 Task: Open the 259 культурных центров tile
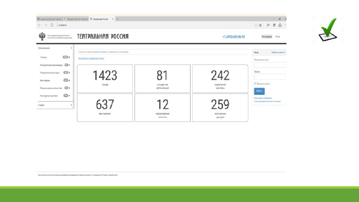[x=220, y=108]
